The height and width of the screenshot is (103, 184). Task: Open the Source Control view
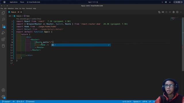pos(3,26)
